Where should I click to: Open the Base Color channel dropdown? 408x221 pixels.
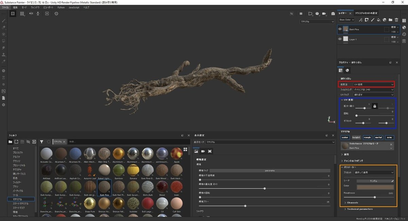click(346, 20)
